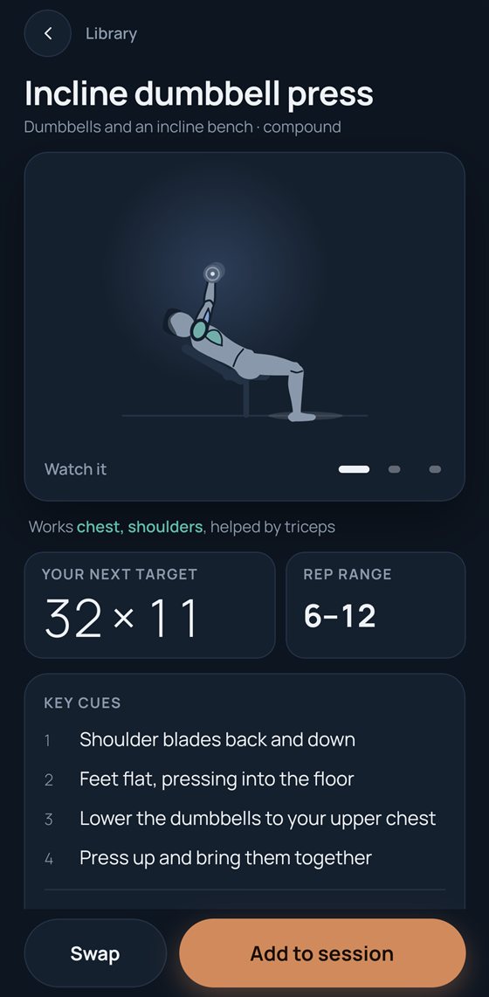
Task: Tap the Swap button
Action: [95, 954]
